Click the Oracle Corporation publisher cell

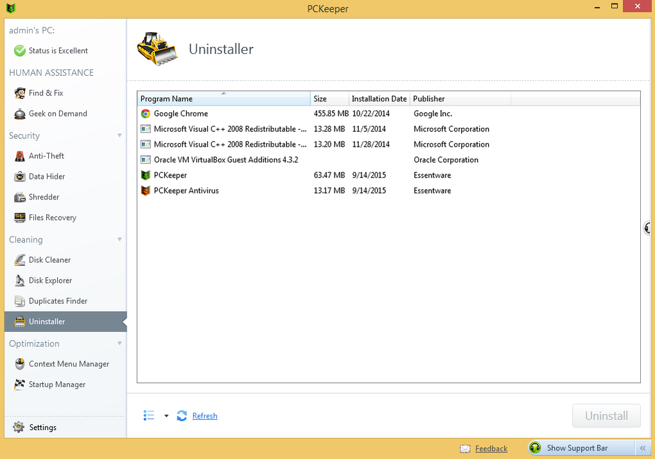click(x=446, y=159)
